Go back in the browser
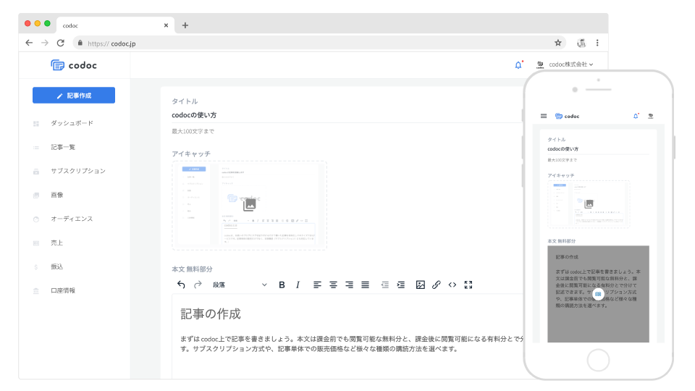The height and width of the screenshot is (391, 695). tap(29, 43)
